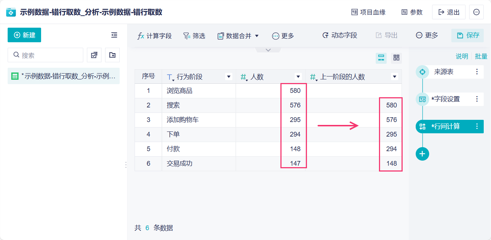This screenshot has width=491, height=240.
Task: Switch to list layout view
Action: [381, 58]
